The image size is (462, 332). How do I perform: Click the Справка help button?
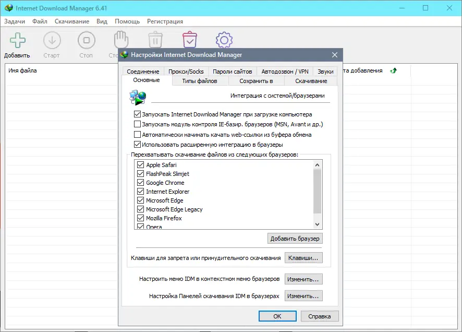pos(320,316)
